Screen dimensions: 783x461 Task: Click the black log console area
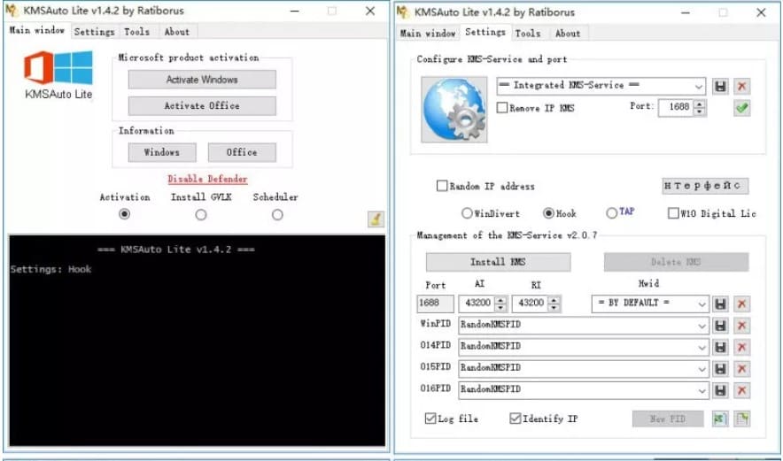pos(197,339)
